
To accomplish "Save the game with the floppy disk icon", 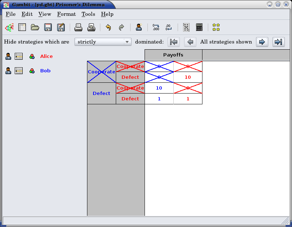I will (x=48, y=27).
